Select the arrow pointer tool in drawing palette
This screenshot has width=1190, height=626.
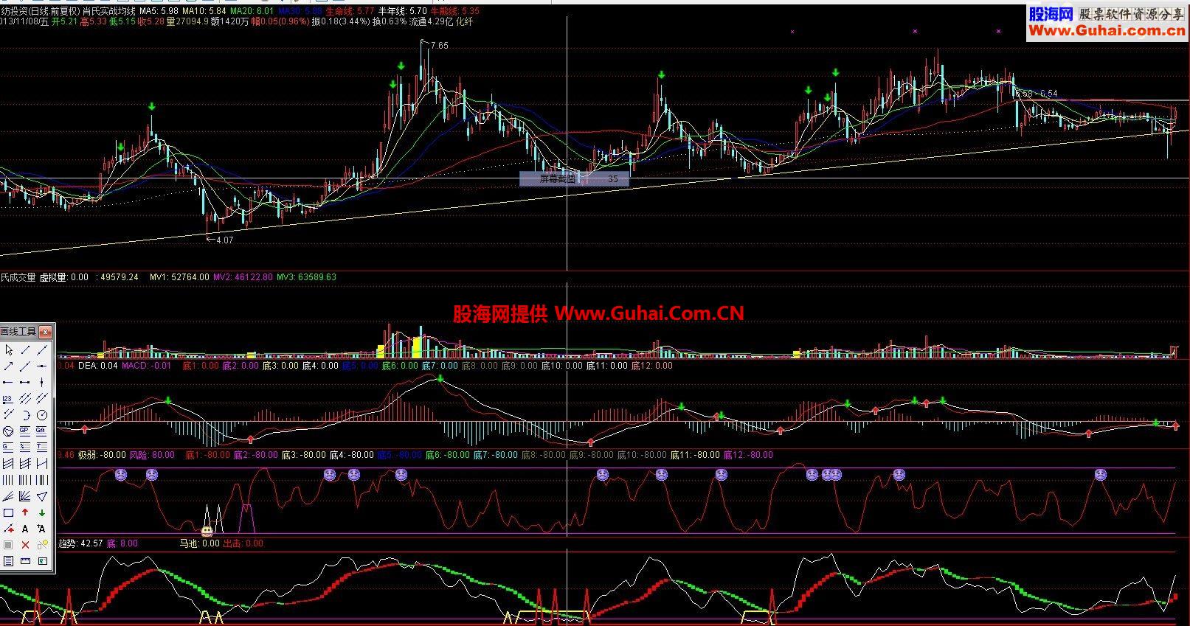click(x=8, y=350)
